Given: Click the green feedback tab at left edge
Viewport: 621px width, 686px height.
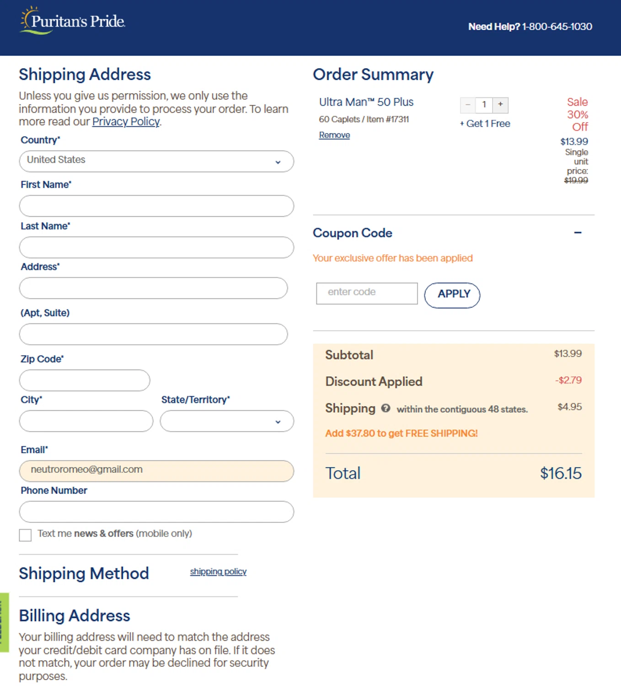Looking at the screenshot, I should pyautogui.click(x=4, y=622).
